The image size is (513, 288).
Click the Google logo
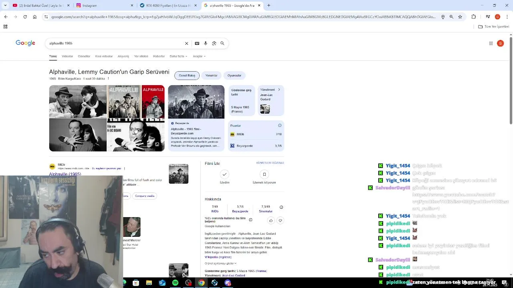click(x=25, y=43)
